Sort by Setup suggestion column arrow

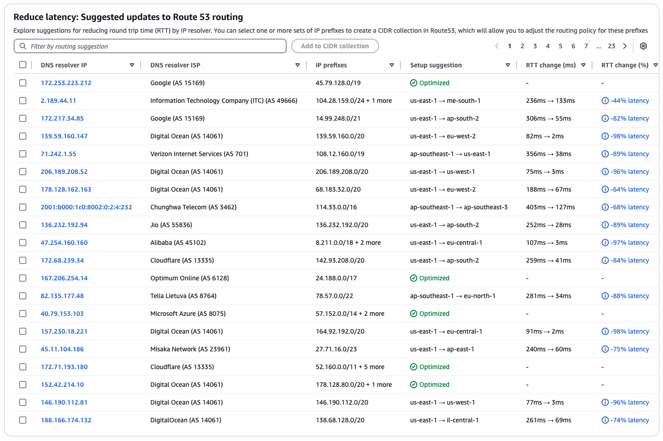coord(508,65)
